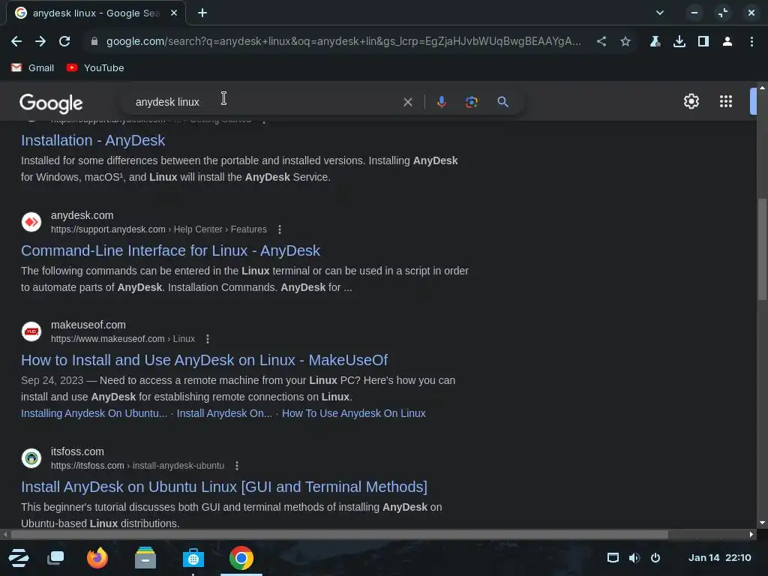Show the workspaces overview in taskbar
Image resolution: width=768 pixels, height=576 pixels.
(x=55, y=558)
